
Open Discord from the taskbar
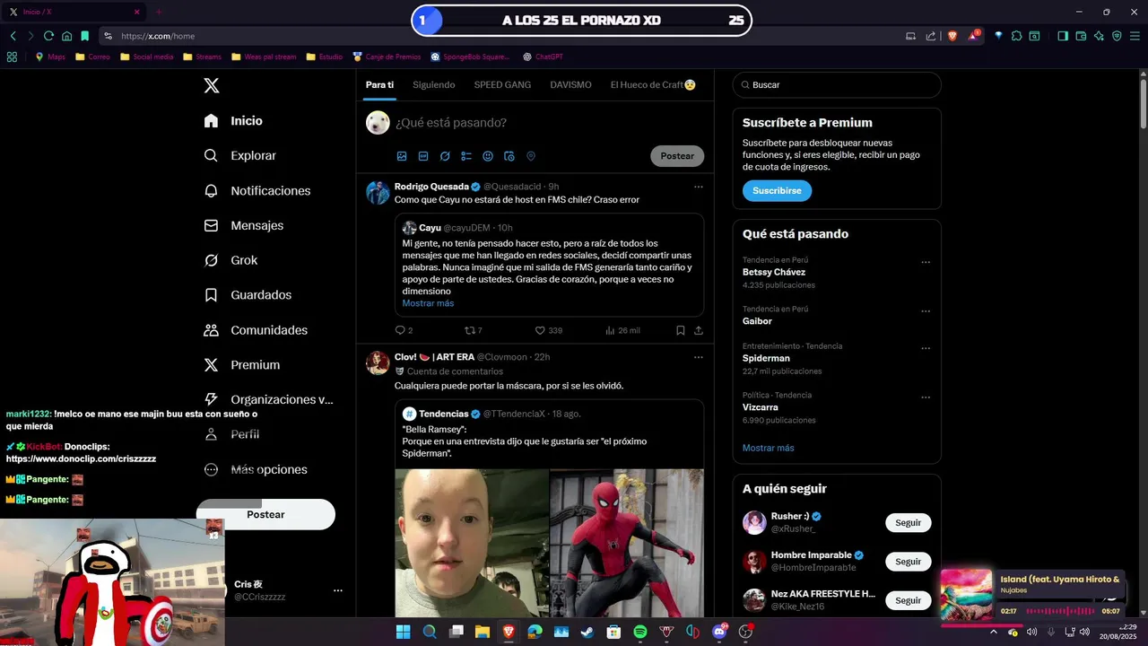pos(719,632)
